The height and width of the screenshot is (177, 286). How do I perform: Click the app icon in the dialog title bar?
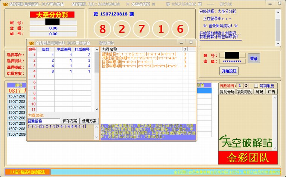point(31,43)
